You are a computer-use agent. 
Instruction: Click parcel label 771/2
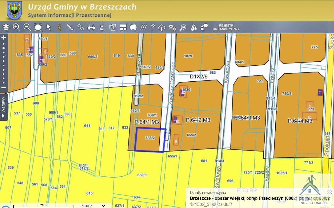309,163
